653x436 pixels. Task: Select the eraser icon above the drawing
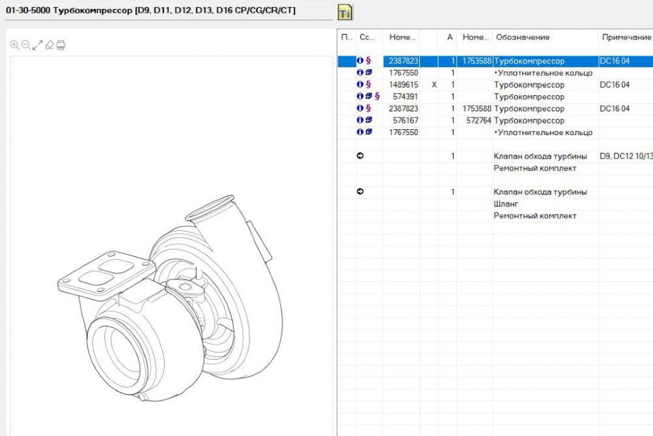point(49,45)
